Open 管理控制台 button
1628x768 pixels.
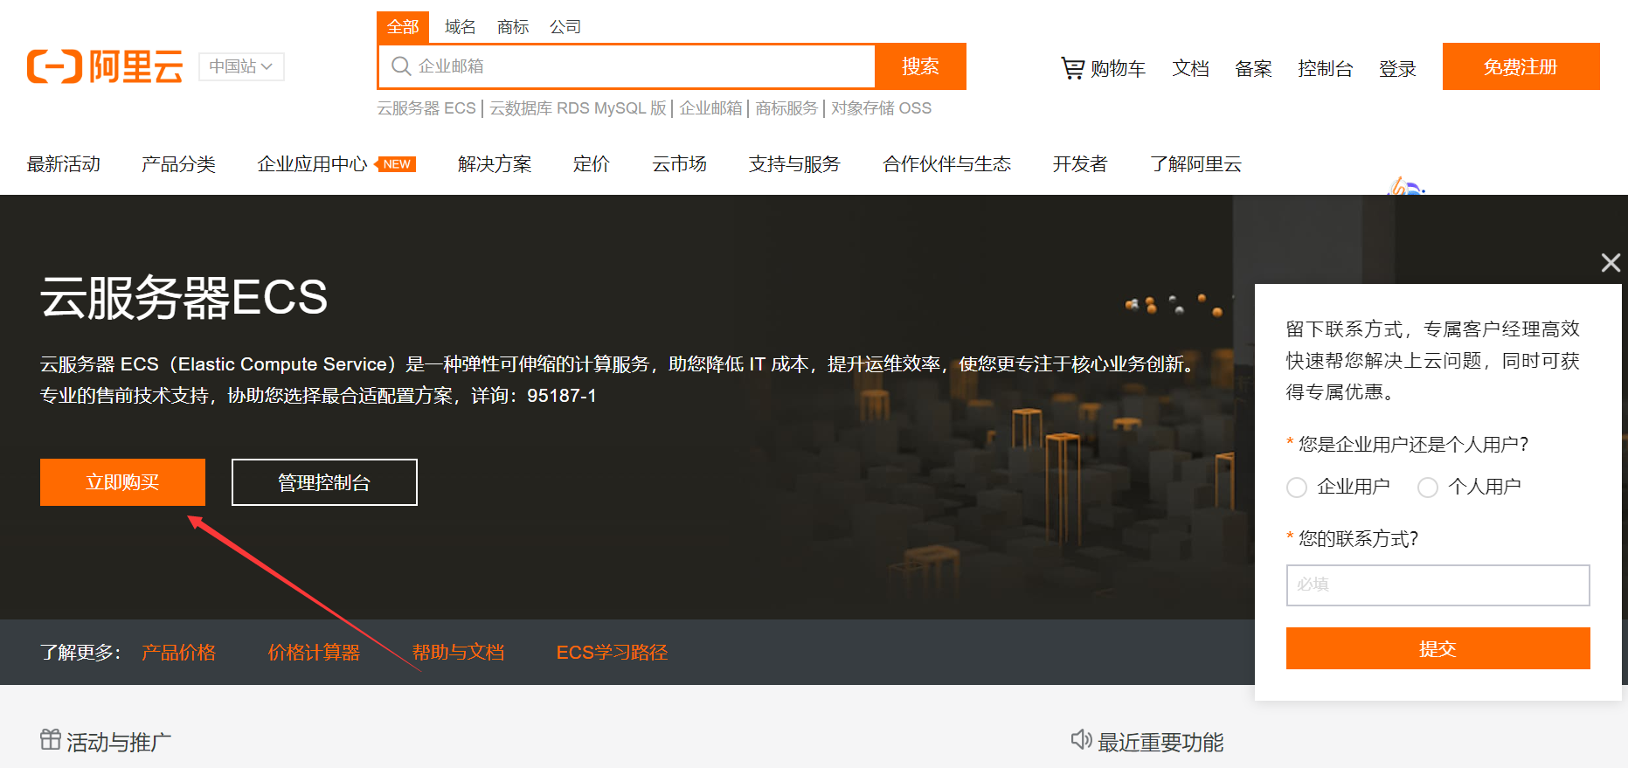coord(324,482)
